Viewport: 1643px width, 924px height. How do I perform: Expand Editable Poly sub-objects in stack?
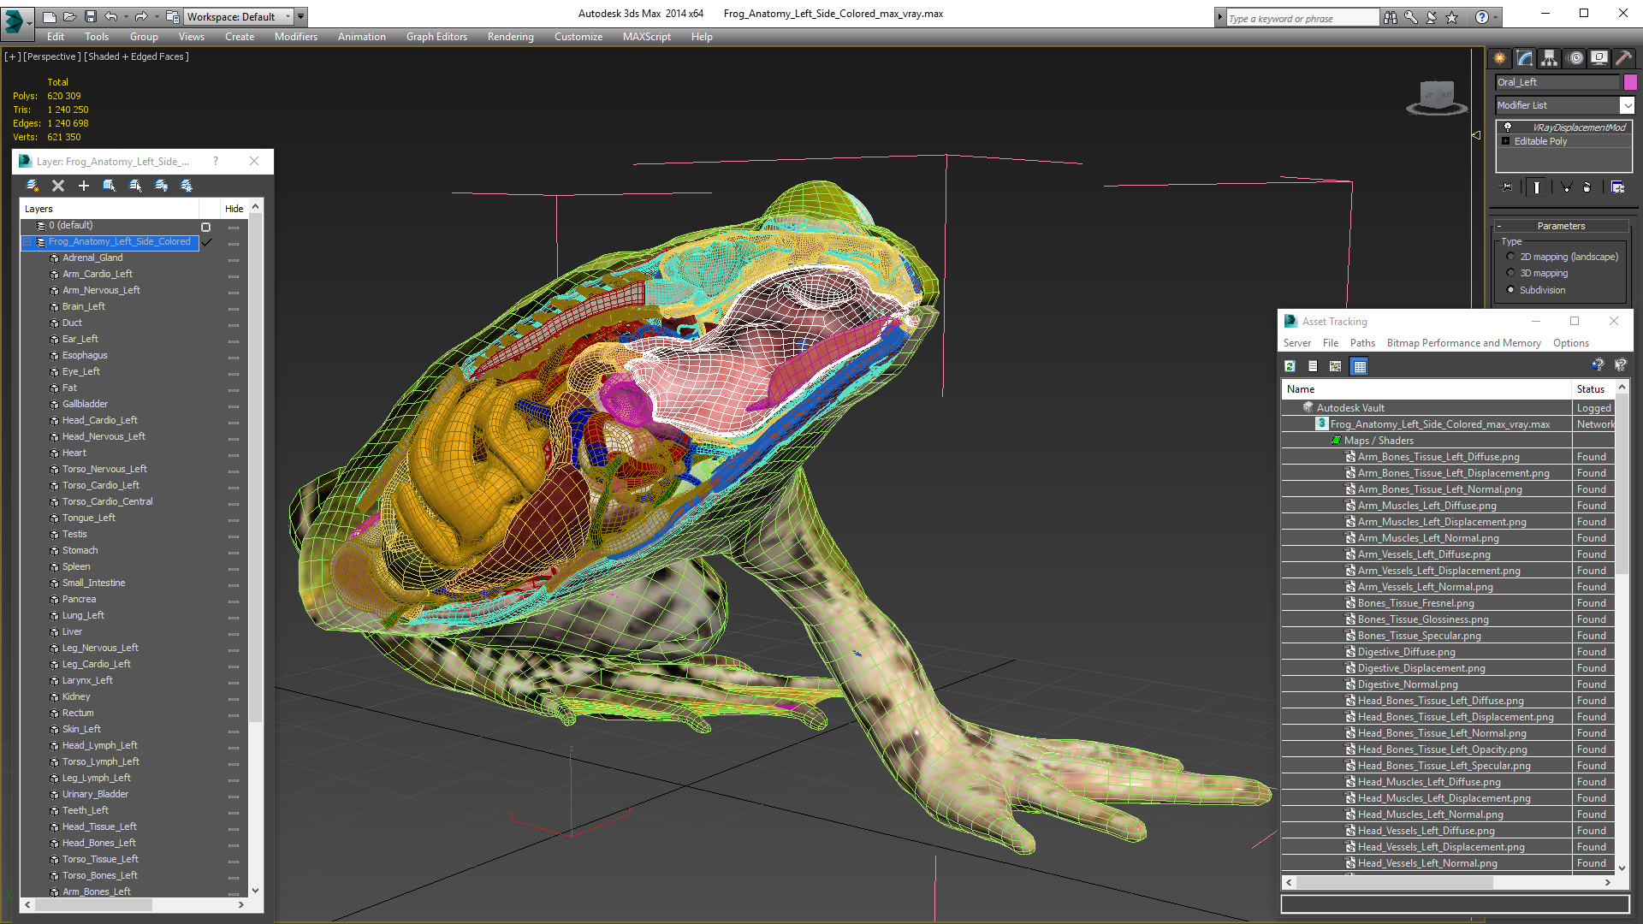point(1506,141)
